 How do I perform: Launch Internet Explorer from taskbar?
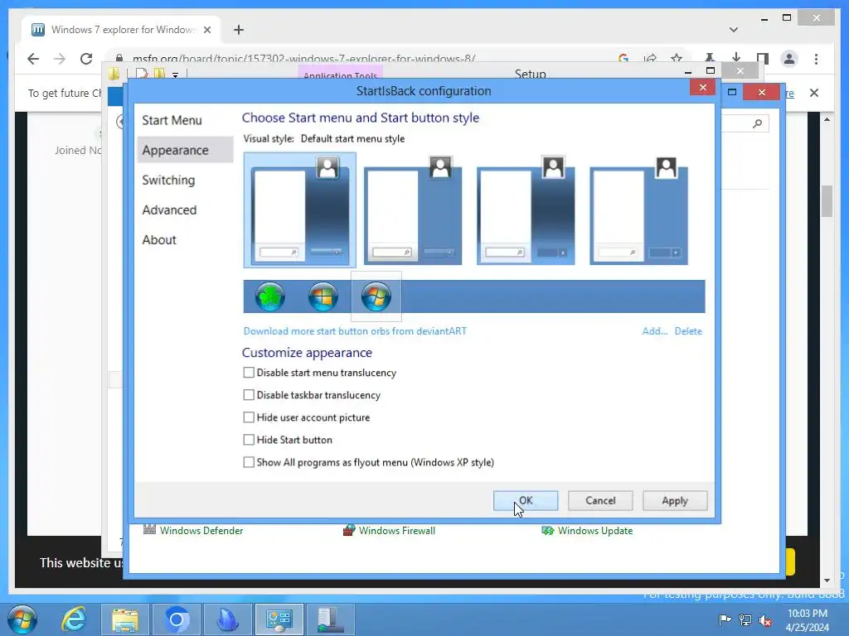click(74, 619)
